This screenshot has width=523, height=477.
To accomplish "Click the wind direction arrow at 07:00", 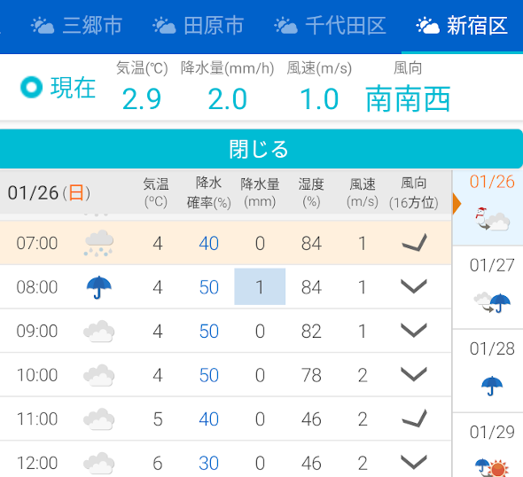I will [414, 243].
